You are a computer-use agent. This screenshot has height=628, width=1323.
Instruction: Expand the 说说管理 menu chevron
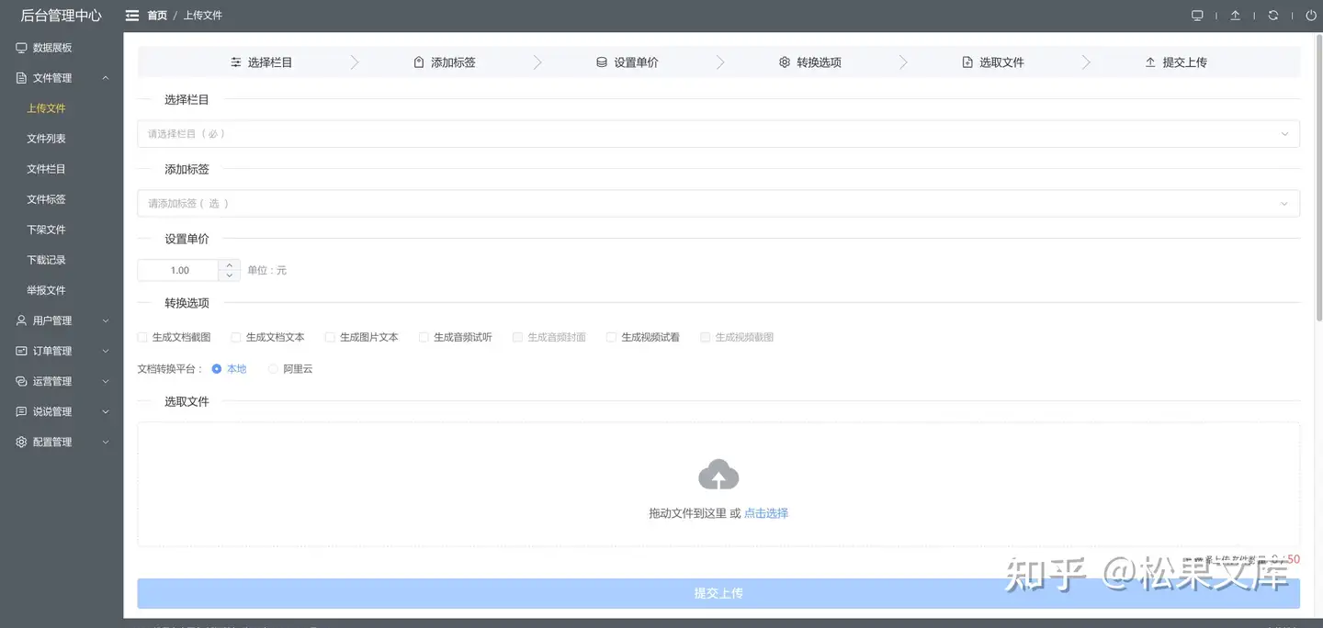106,411
